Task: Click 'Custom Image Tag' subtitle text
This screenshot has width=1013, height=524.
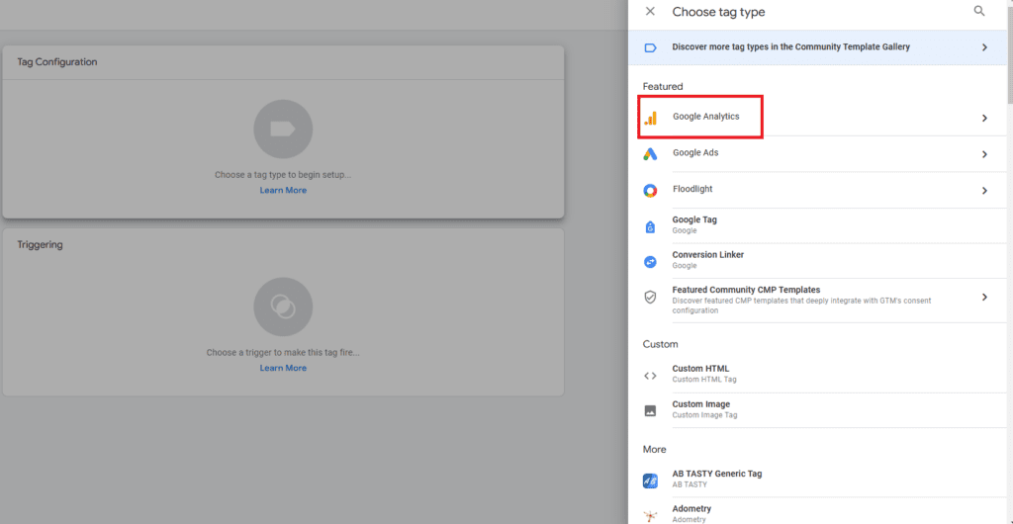Action: coord(704,415)
